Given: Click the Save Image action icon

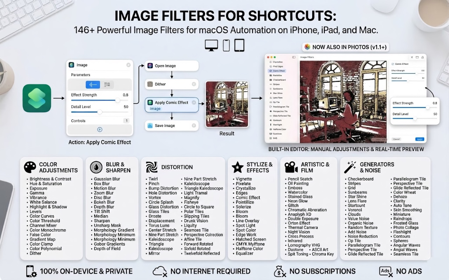Looking at the screenshot, I should pyautogui.click(x=150, y=126).
